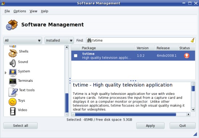This screenshot has width=199, height=138.
Task: Choose the Text tools pen icon
Action: 13,92
